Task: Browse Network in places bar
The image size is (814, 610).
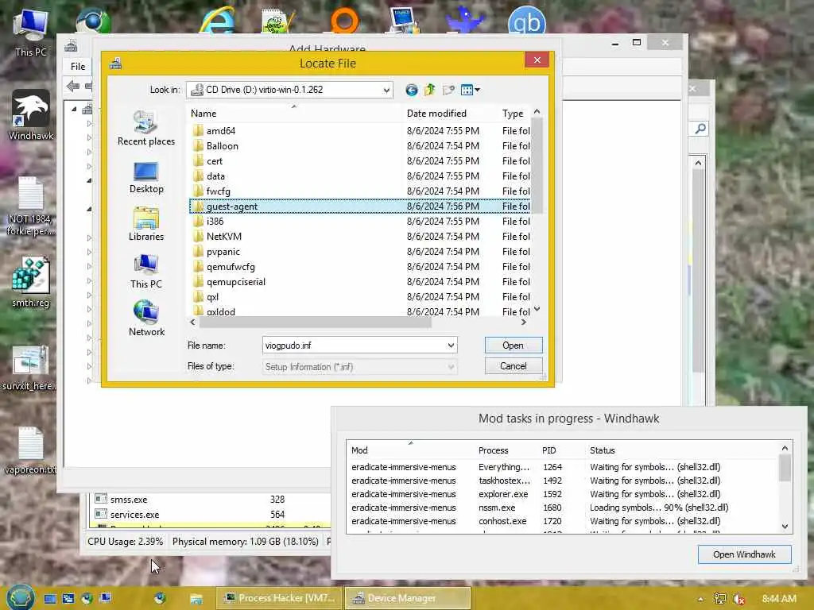Action: [x=146, y=319]
